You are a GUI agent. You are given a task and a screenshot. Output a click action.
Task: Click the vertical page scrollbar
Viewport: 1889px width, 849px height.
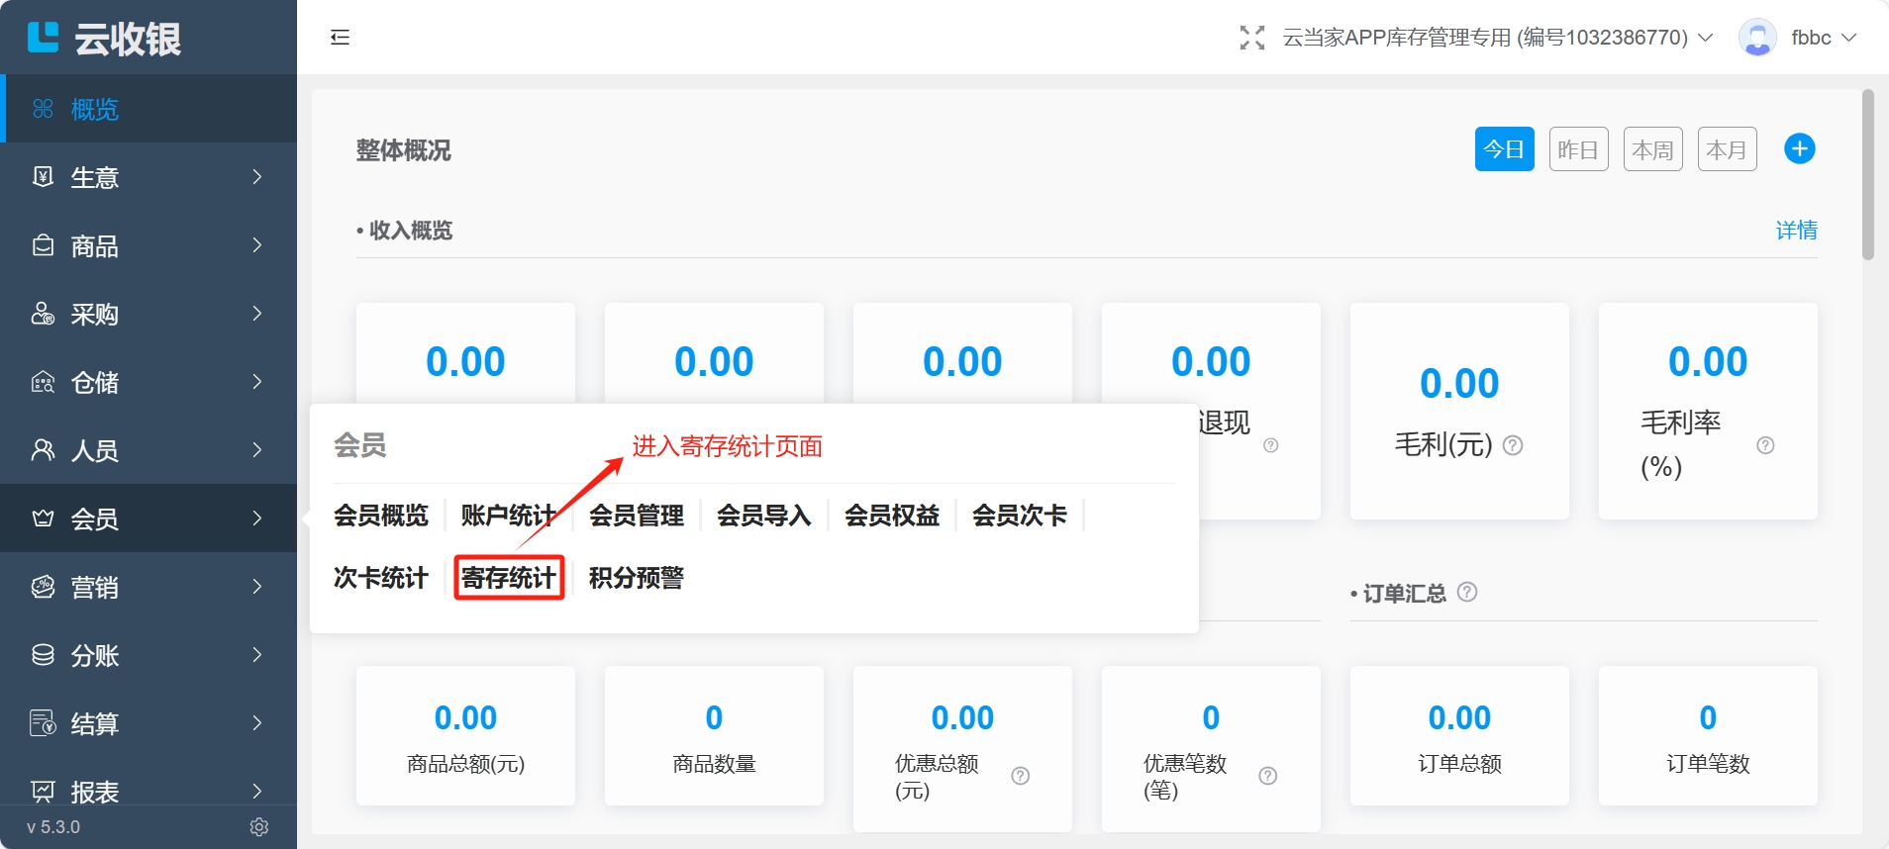pos(1868,178)
